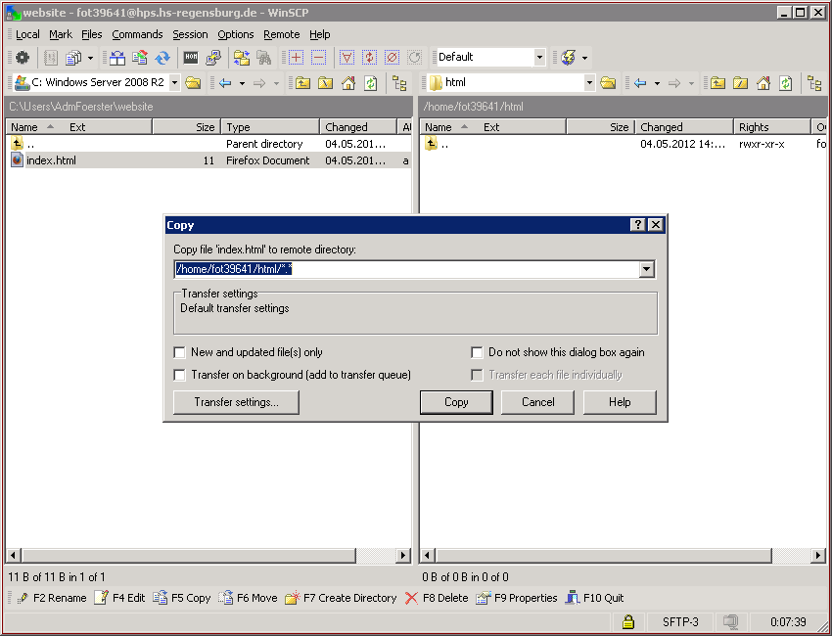Refresh the remote panel

(785, 83)
